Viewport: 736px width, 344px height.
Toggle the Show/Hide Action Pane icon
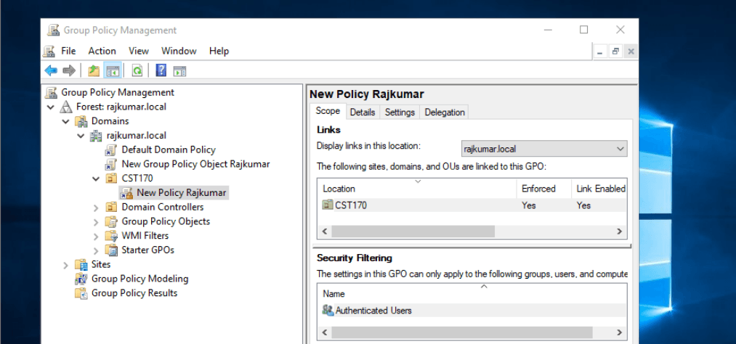pyautogui.click(x=179, y=71)
